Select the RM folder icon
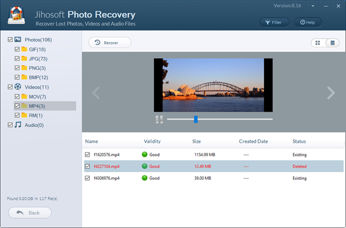 (x=24, y=115)
